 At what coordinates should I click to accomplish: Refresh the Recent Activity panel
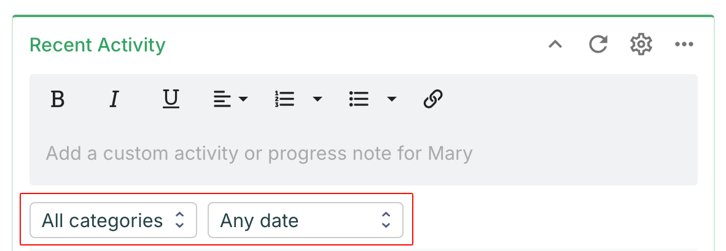[x=598, y=45]
